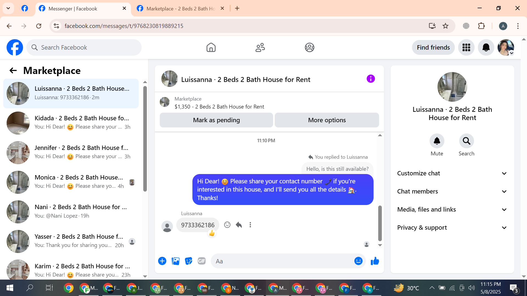This screenshot has height=296, width=527.
Task: Open Windows Start menu
Action: (10, 288)
